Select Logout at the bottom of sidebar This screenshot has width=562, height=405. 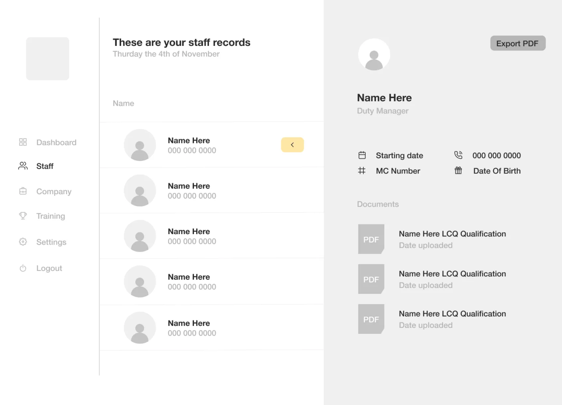(49, 268)
